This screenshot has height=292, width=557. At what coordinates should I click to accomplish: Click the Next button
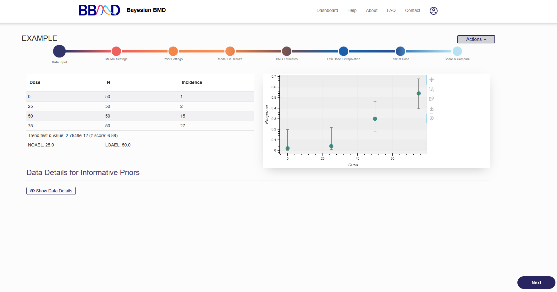click(536, 283)
